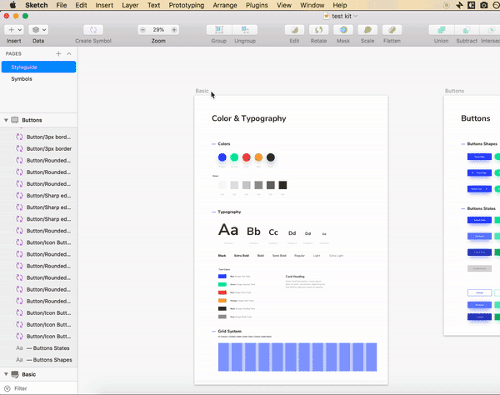Zoom out using the minus button

[143, 30]
